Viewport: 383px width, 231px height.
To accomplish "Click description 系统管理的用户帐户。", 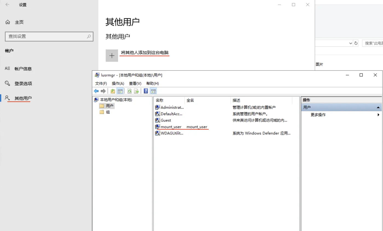I will pyautogui.click(x=250, y=114).
